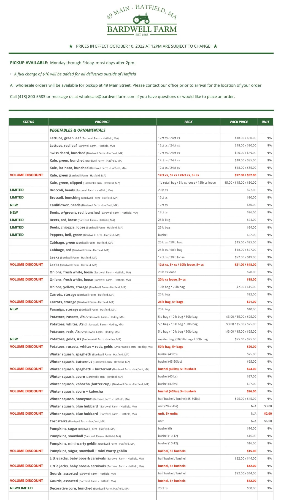This screenshot has height=500, width=281.
Task: Select 'Onions, yellow, storage' product
Action: tap(69, 287)
